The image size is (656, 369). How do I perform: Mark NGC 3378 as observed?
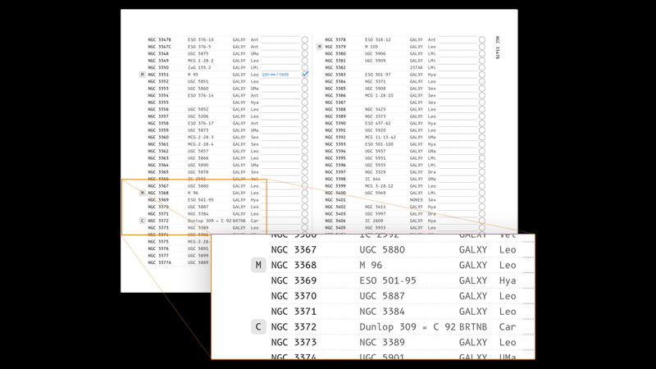coord(482,39)
